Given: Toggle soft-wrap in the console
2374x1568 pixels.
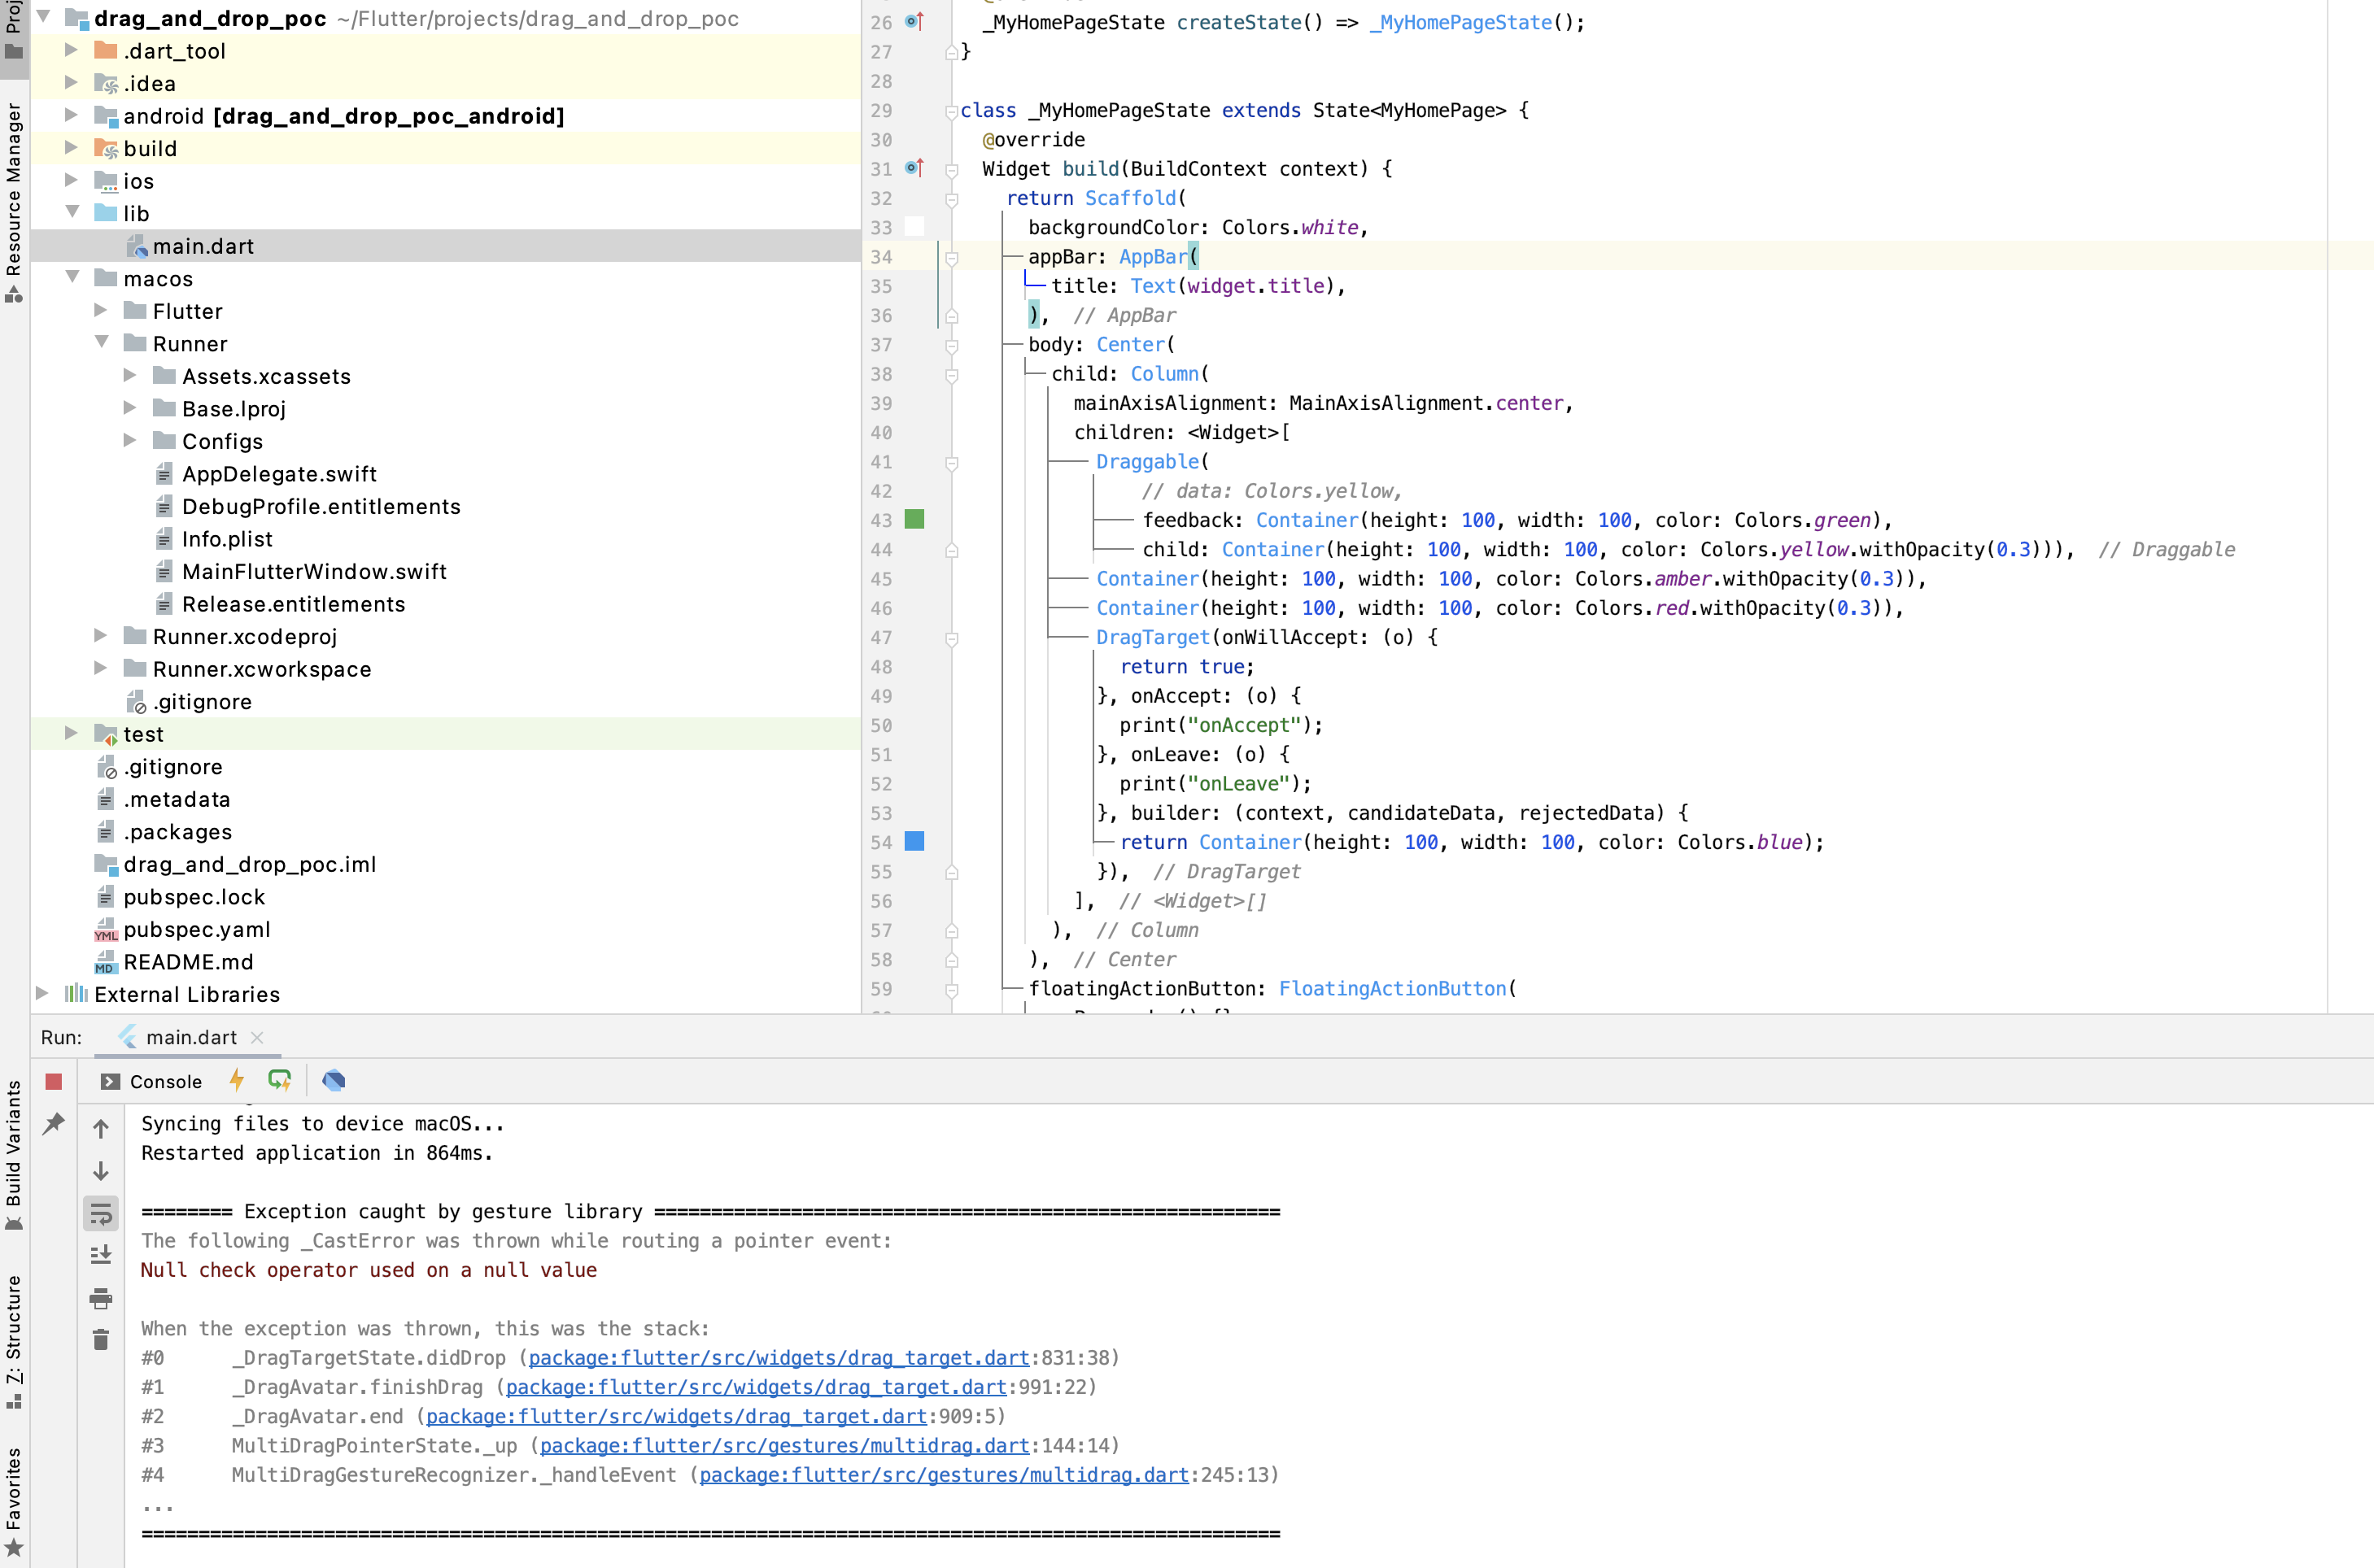Looking at the screenshot, I should tap(100, 1214).
